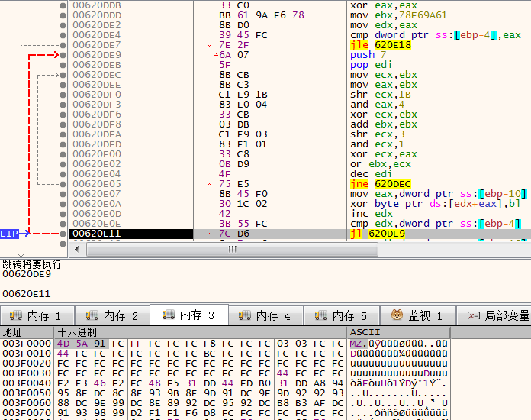This screenshot has height=420, width=531.
Task: Toggle breakpoint dot at address 00620DE9
Action: (63, 55)
